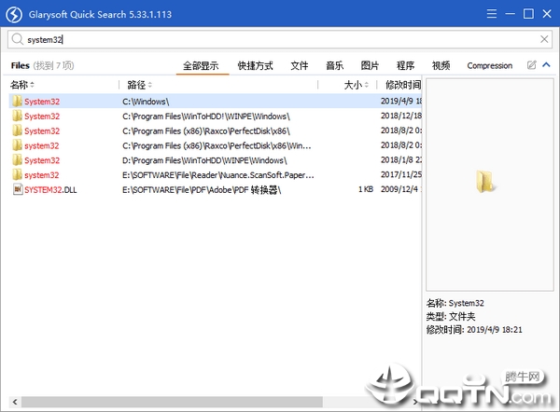Click folder icon of C:\Windows\ System32
This screenshot has height=412, width=560.
pyautogui.click(x=17, y=102)
